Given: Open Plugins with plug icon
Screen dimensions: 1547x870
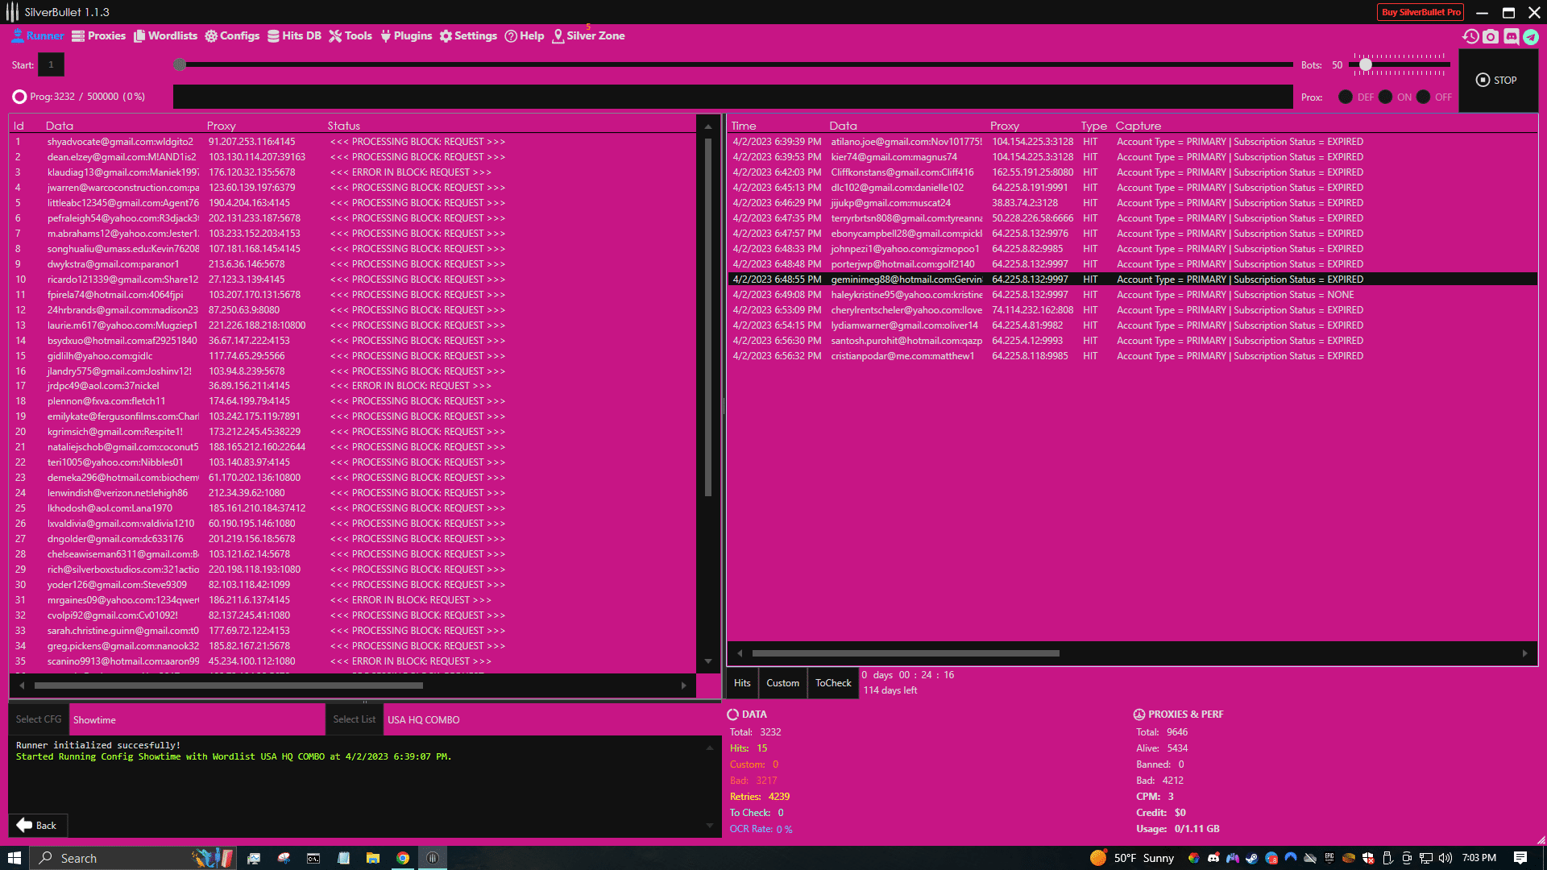Looking at the screenshot, I should [406, 36].
